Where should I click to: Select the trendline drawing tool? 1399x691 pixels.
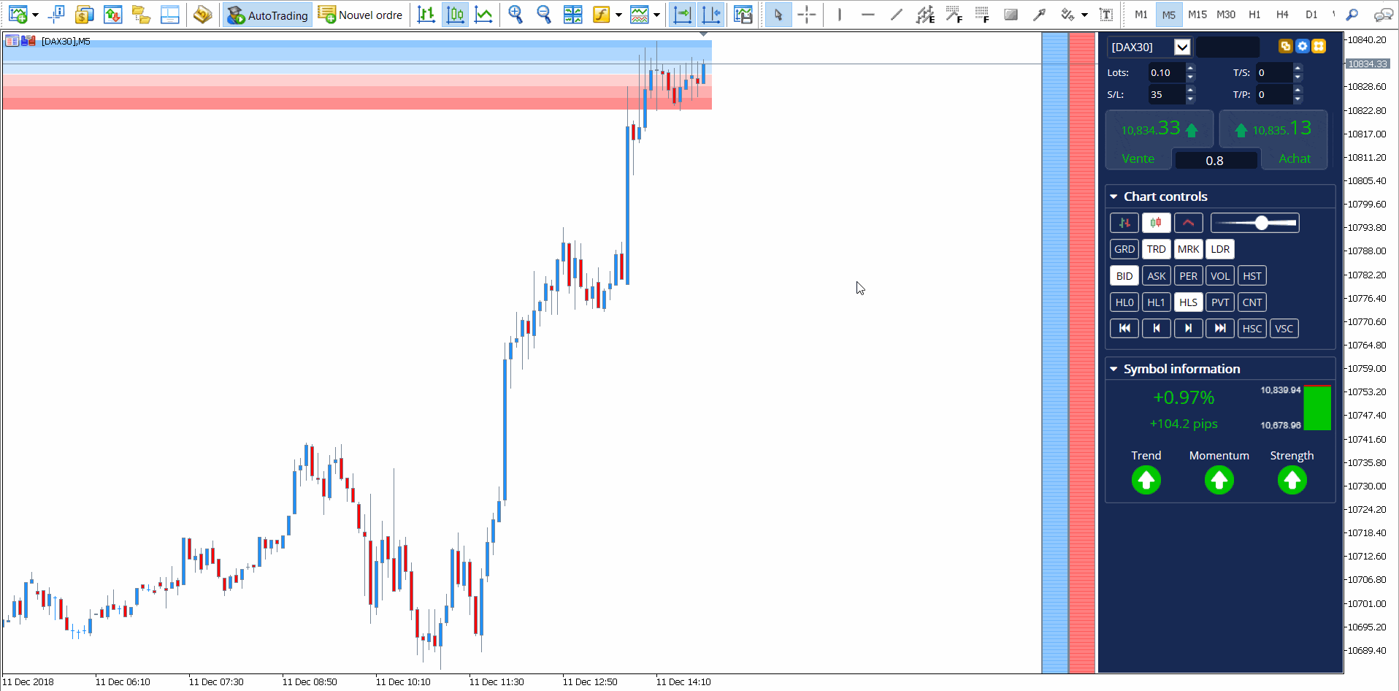coord(897,15)
